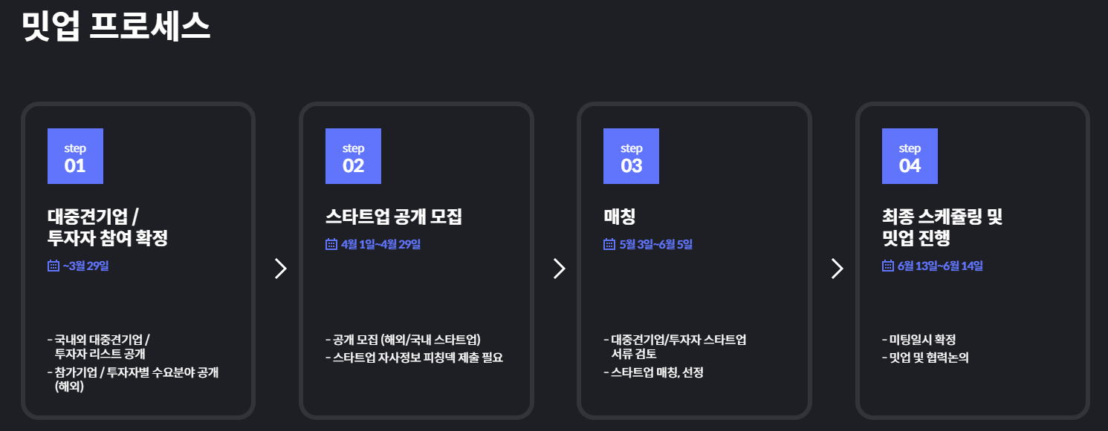Click calendar icon beside ~3월 29일
Screen dimensions: 1108x431
pos(54,266)
